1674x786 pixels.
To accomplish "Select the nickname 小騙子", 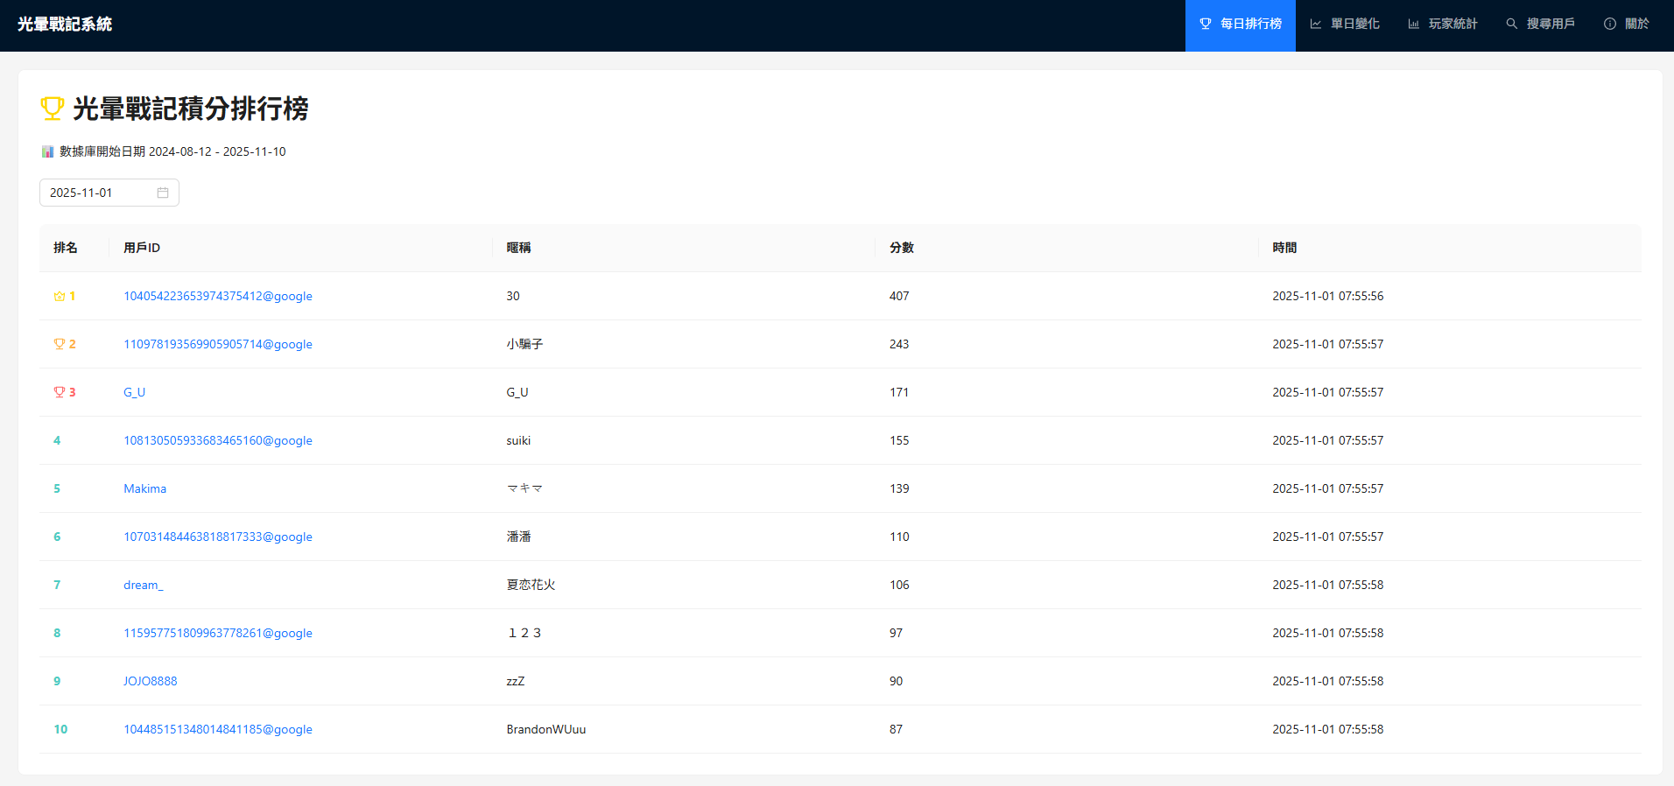I will (x=524, y=344).
